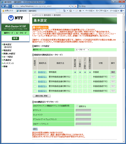Enable the 接続設定2 connection checkbox
This screenshot has height=144, width=126.
[35, 77]
